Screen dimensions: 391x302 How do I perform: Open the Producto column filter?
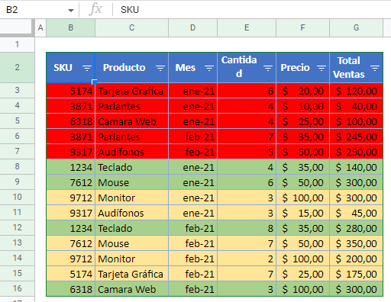pyautogui.click(x=160, y=68)
